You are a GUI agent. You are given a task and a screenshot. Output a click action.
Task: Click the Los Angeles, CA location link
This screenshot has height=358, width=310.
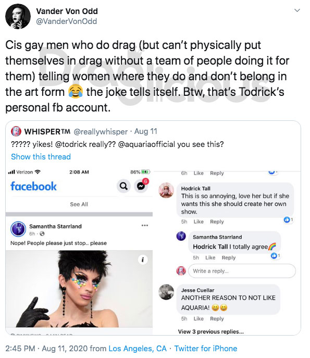click(138, 349)
